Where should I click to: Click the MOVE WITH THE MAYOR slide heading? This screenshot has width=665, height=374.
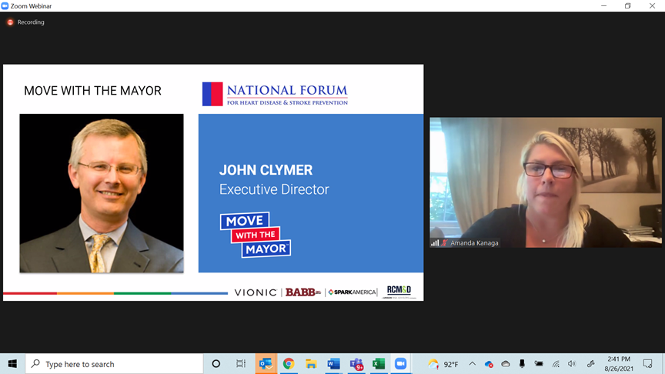coord(92,91)
